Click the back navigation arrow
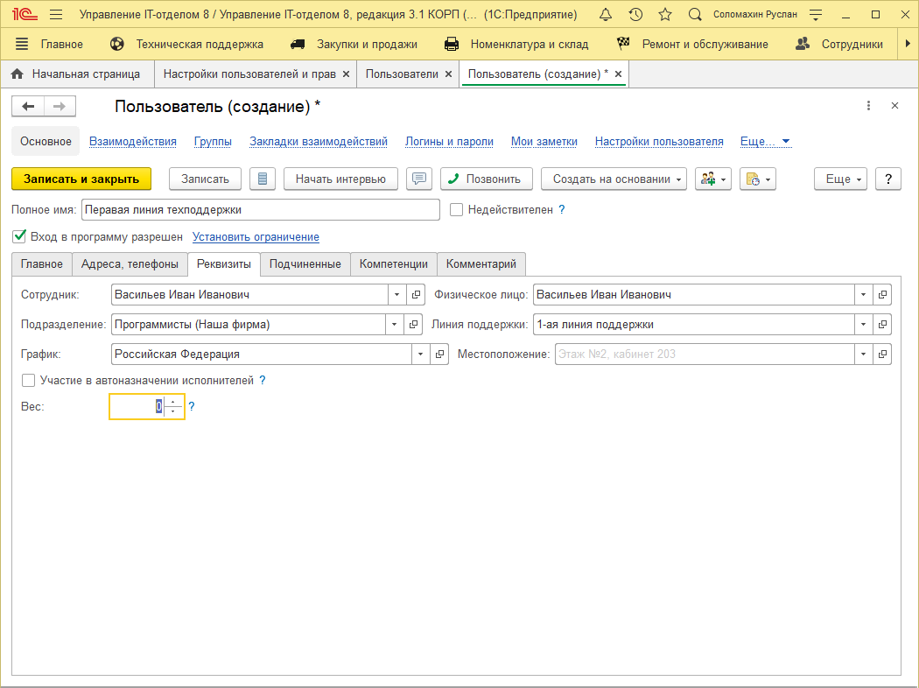 click(28, 107)
